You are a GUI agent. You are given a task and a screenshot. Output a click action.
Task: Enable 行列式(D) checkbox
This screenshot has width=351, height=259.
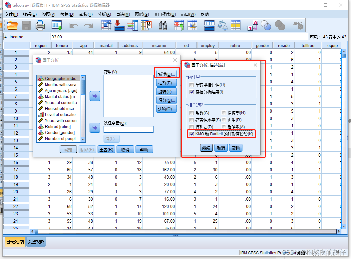[x=191, y=127]
